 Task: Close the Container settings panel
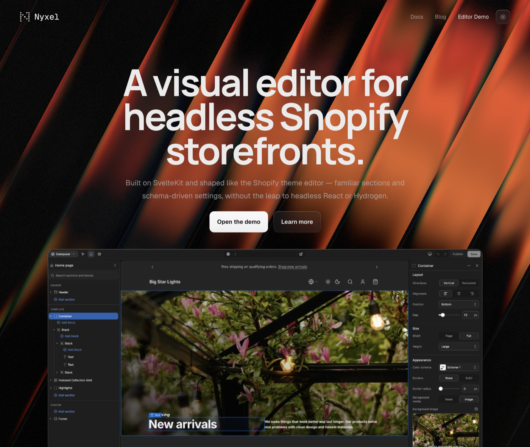tap(477, 265)
